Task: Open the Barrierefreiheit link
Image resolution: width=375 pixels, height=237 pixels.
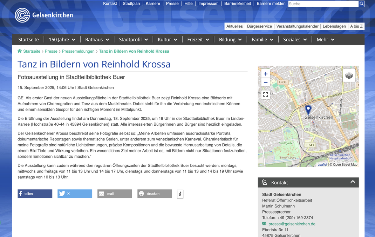Action: coord(238,4)
